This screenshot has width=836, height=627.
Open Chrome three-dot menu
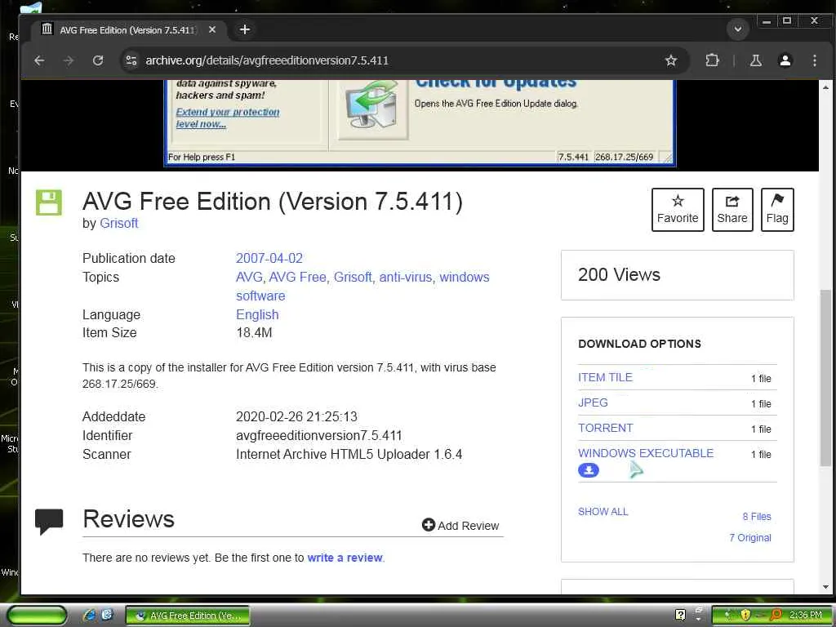(x=814, y=60)
